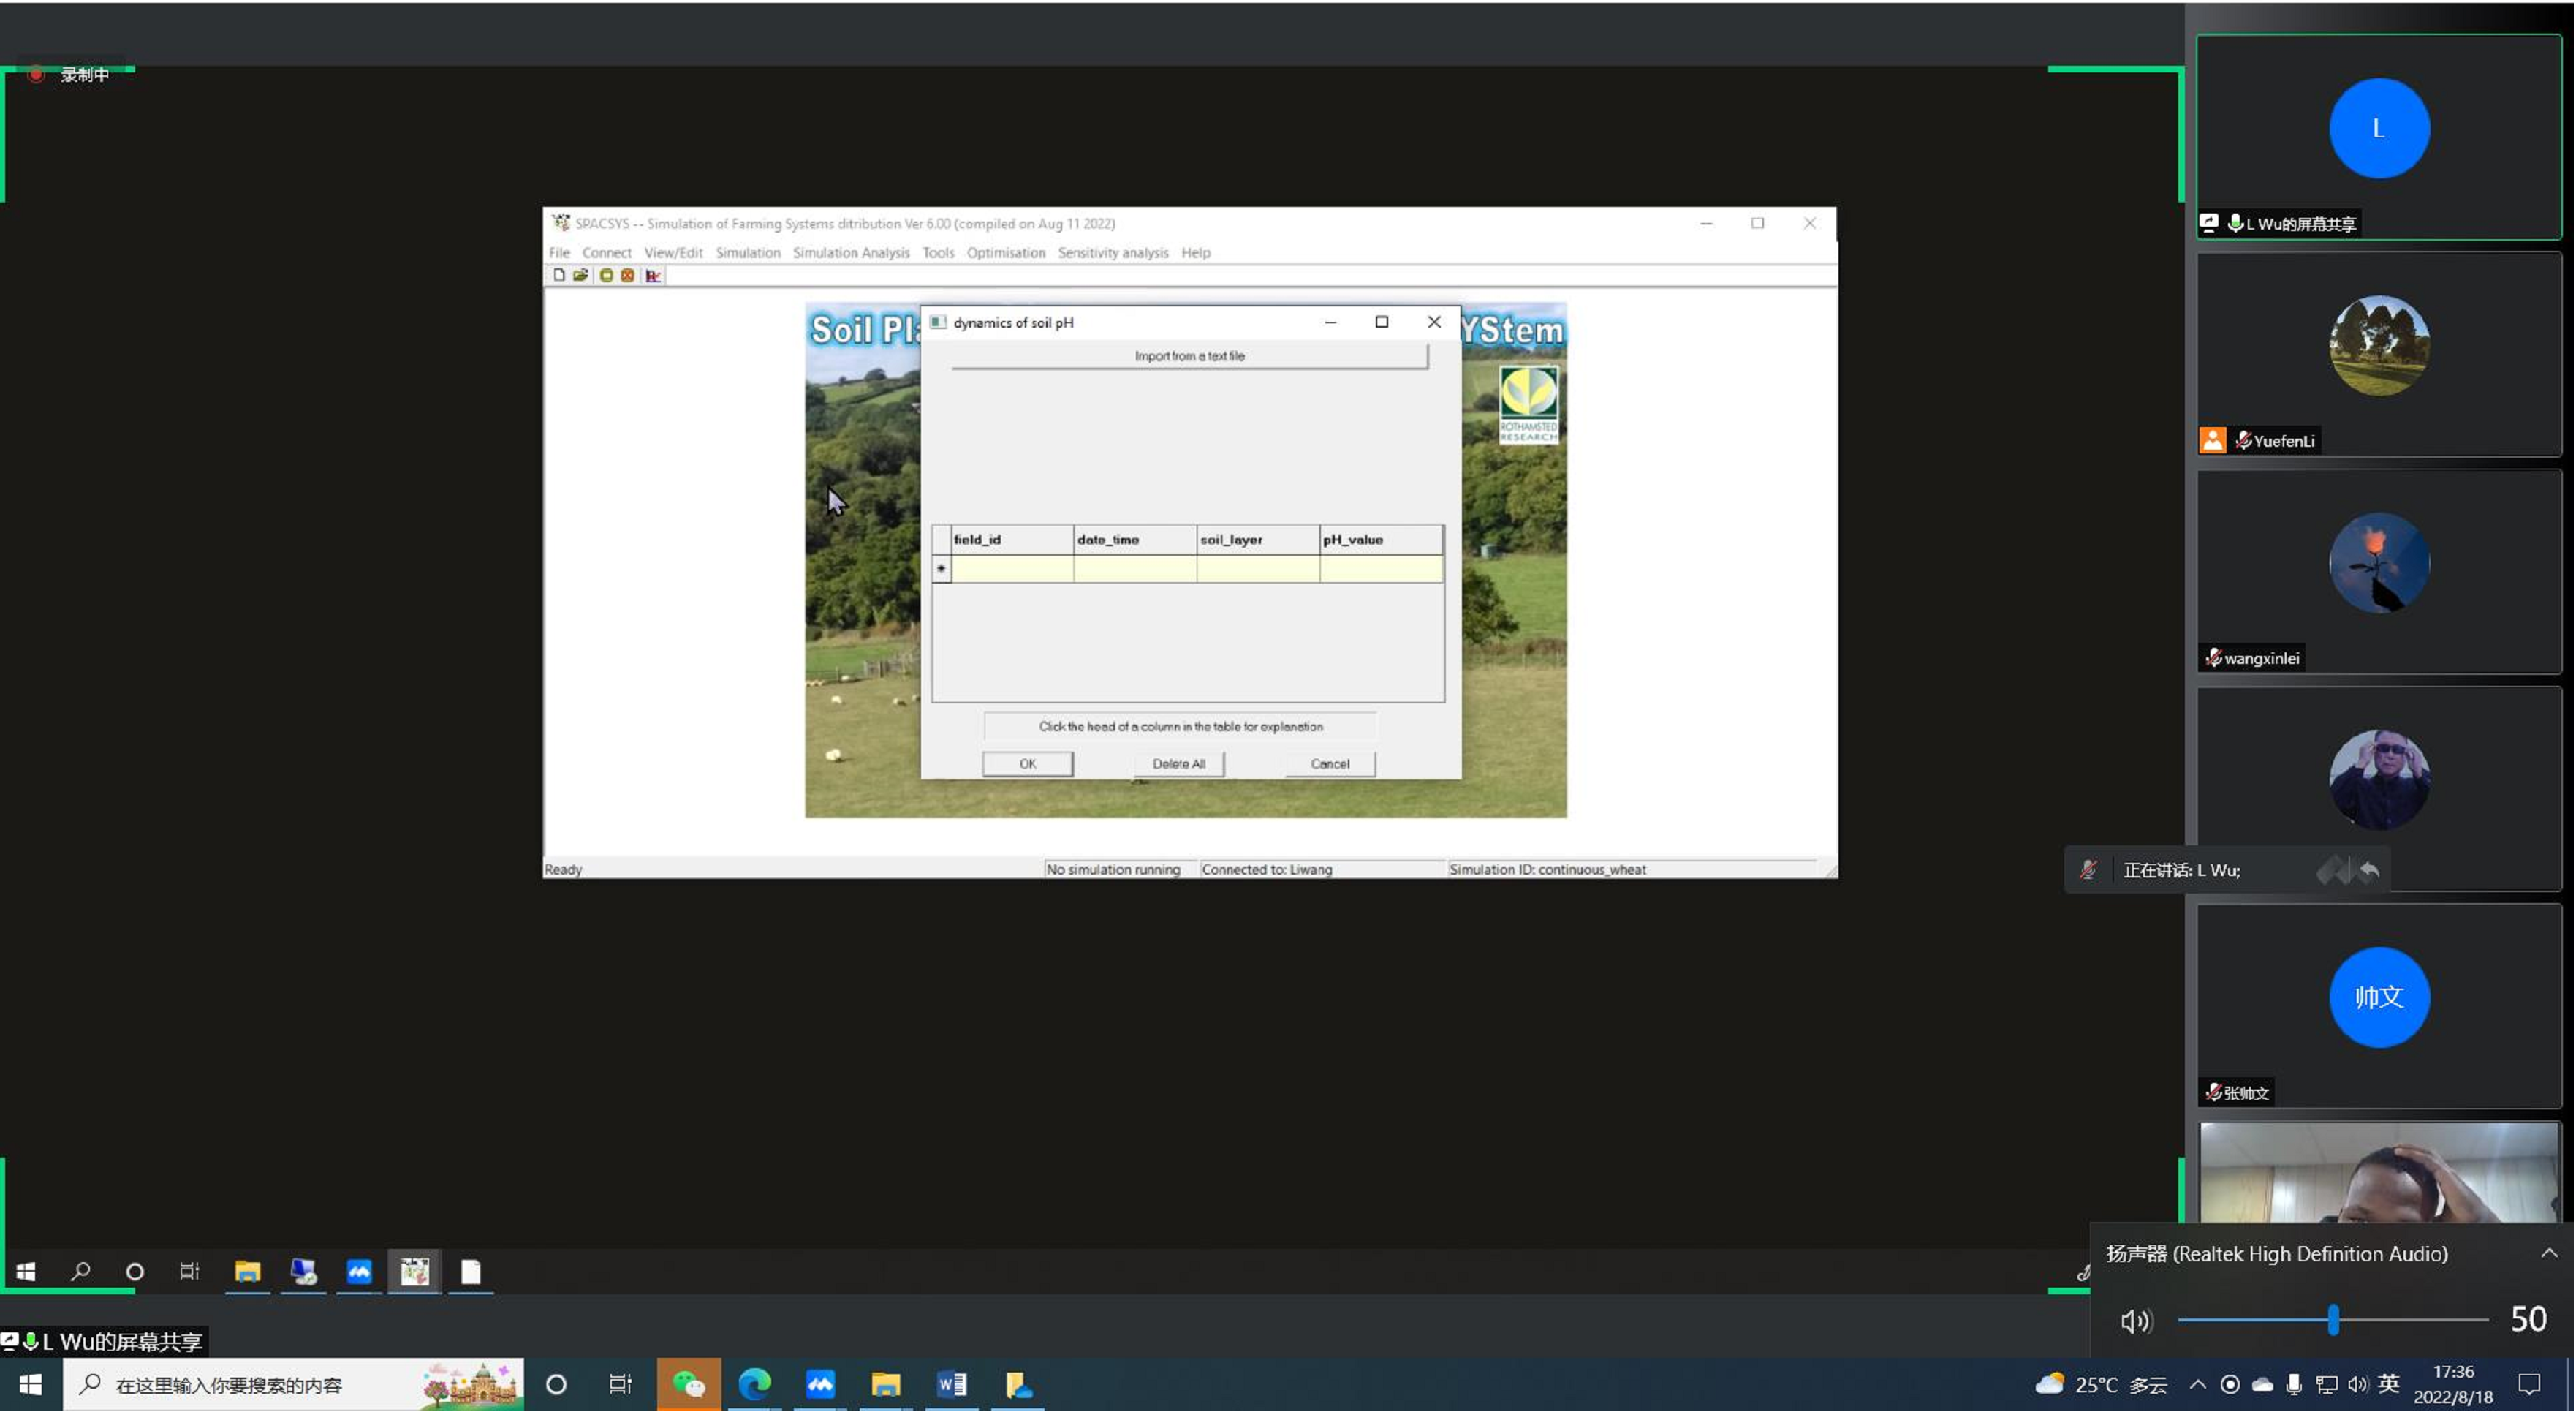Click the Import from a text file button

click(1189, 356)
